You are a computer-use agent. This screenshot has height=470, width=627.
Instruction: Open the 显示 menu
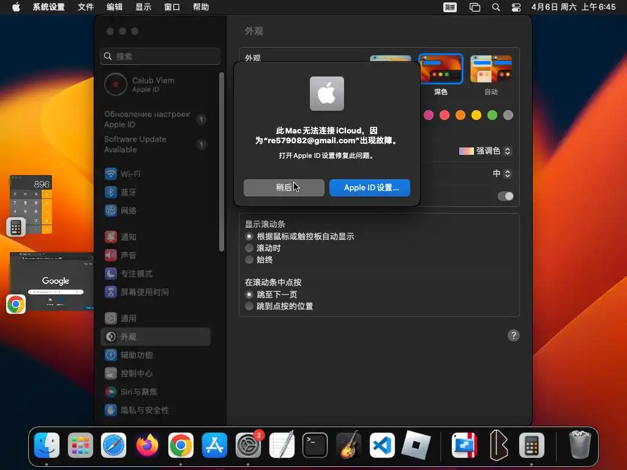(x=143, y=7)
